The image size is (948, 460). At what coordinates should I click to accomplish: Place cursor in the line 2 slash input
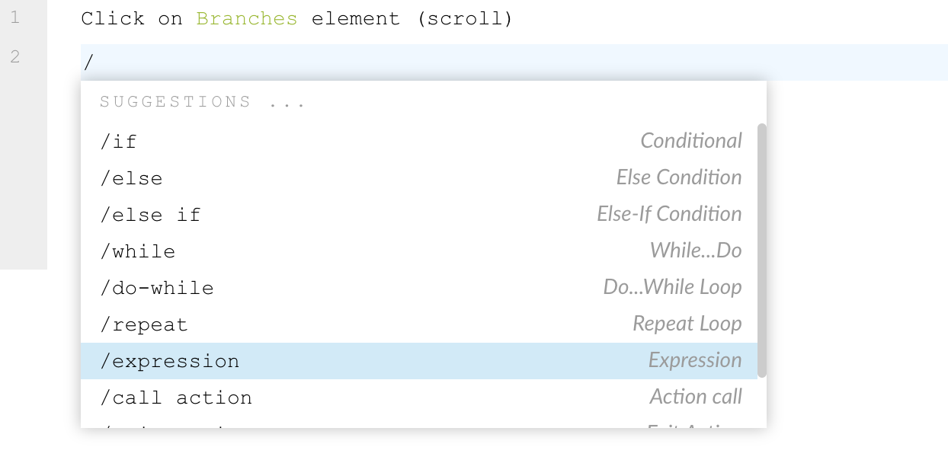(514, 62)
